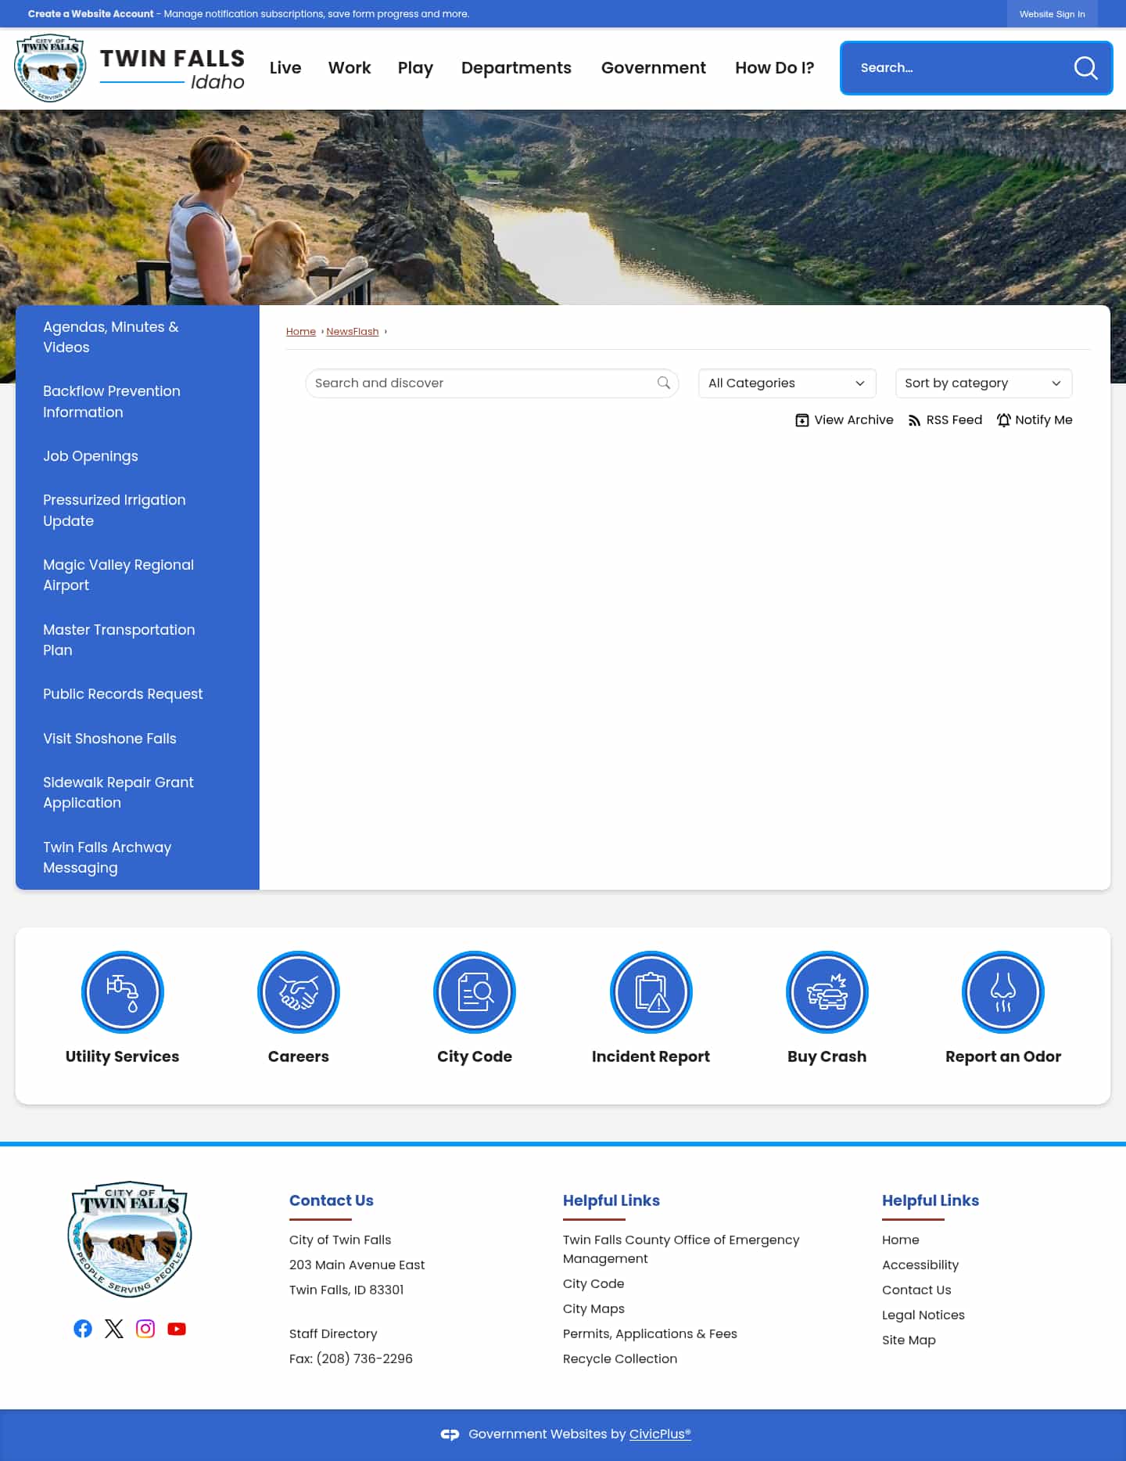Click the Utility Services label text
The width and height of the screenshot is (1126, 1461).
tap(123, 1056)
